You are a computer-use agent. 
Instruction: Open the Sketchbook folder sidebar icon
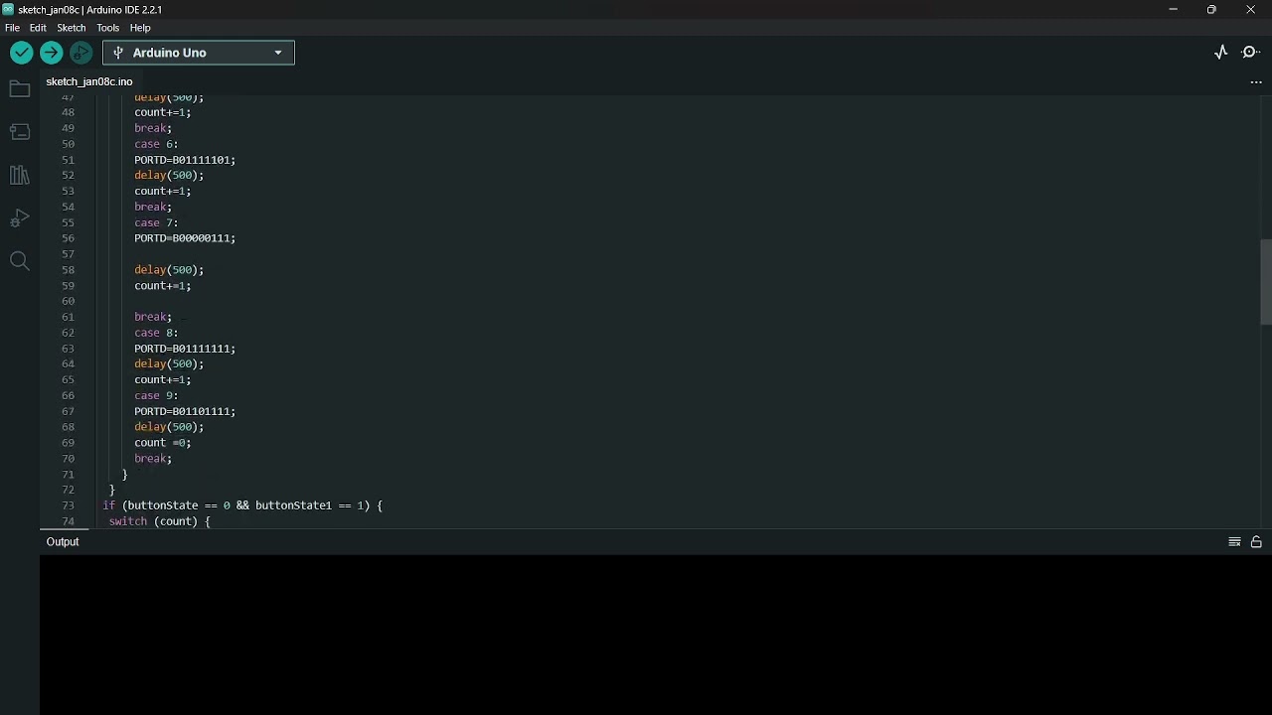tap(20, 89)
